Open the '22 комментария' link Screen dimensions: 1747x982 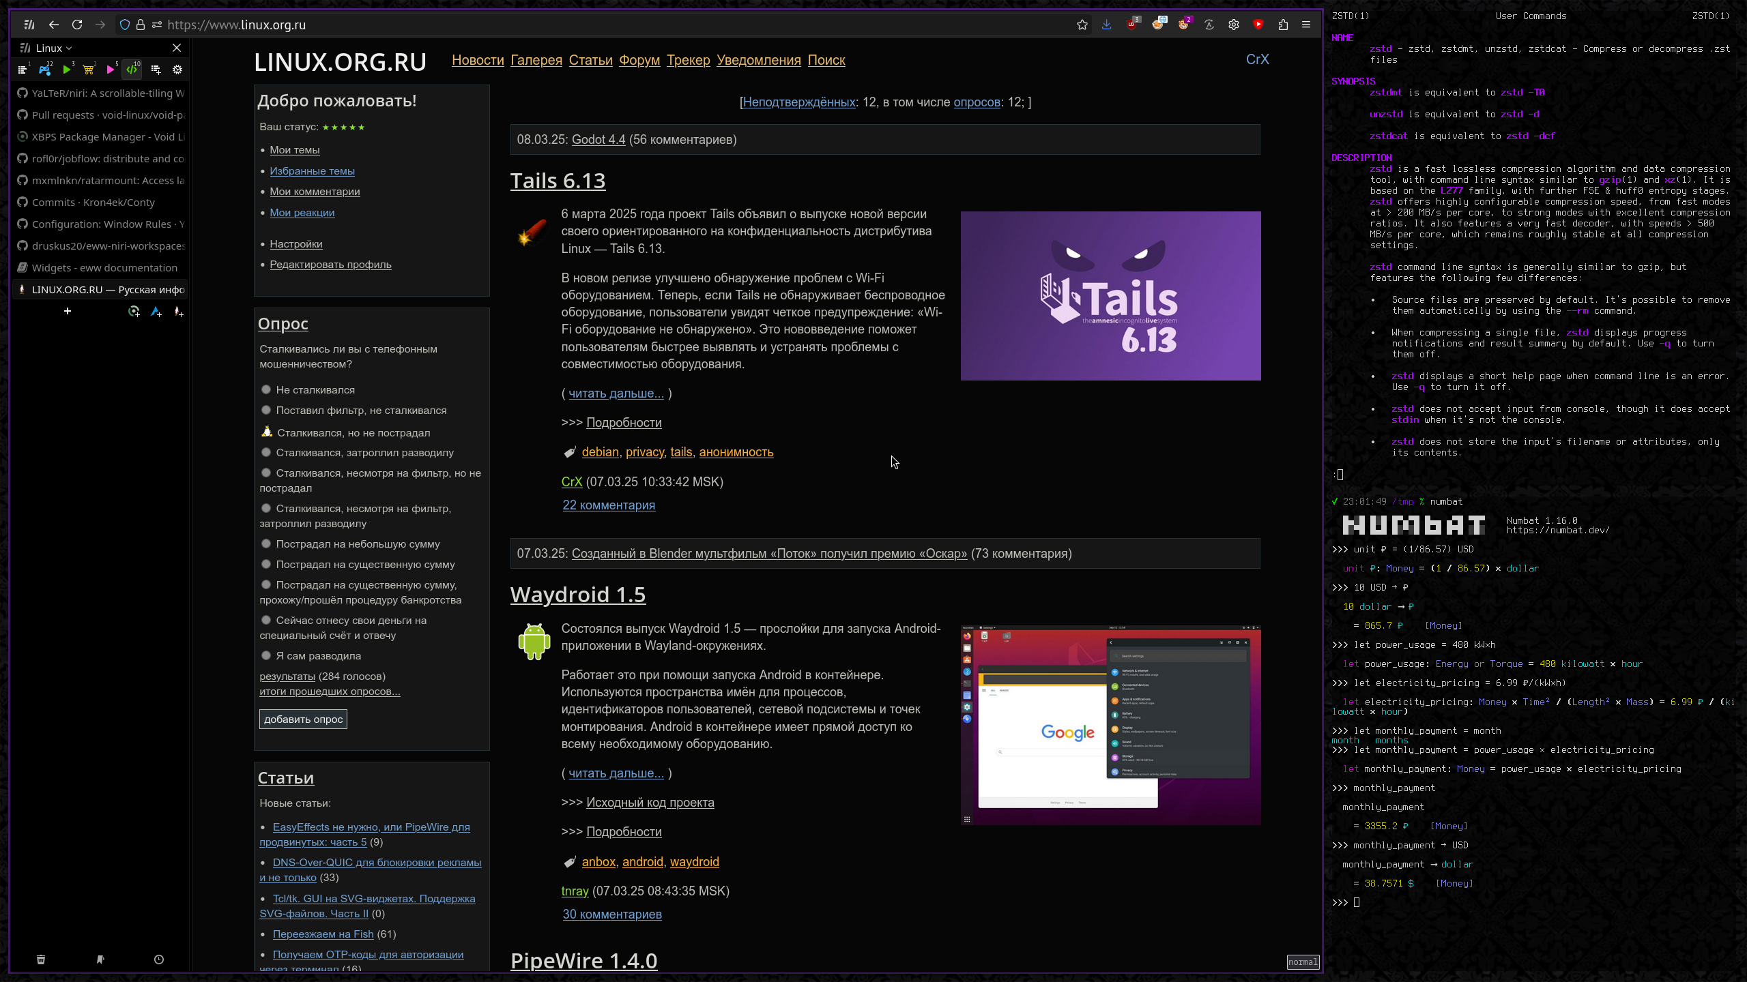pos(609,505)
